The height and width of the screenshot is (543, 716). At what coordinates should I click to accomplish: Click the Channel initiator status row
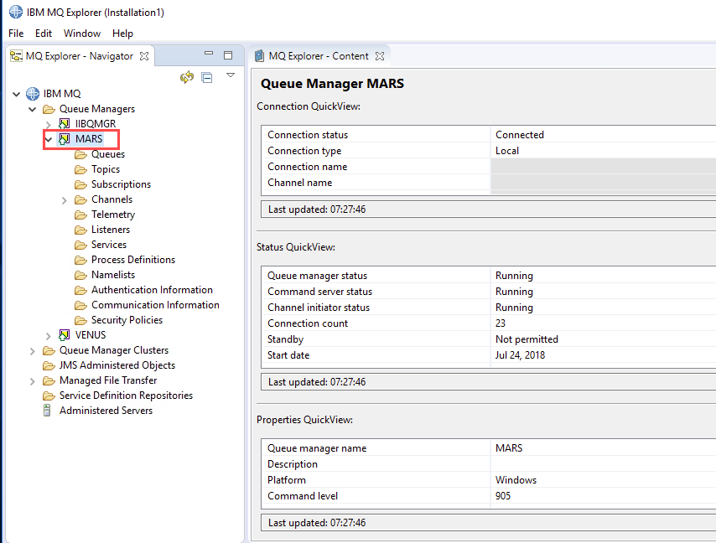pos(490,307)
